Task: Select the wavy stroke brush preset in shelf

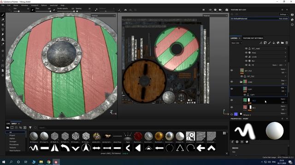Action: point(34,148)
